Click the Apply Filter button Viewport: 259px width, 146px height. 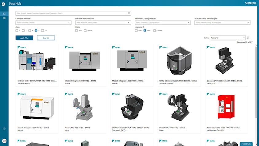(x=25, y=38)
